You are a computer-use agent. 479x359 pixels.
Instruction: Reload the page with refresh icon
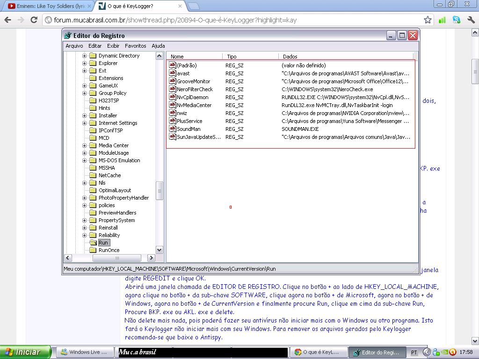click(34, 20)
